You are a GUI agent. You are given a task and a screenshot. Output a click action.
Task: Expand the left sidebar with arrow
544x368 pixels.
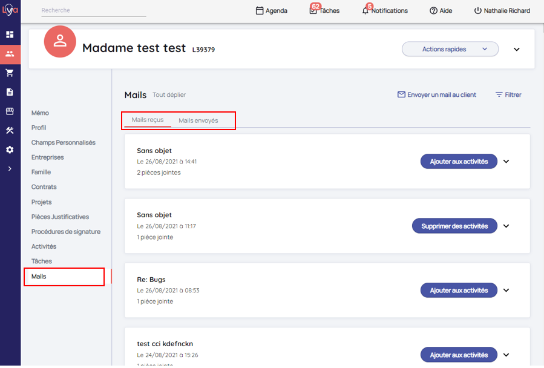click(x=10, y=169)
